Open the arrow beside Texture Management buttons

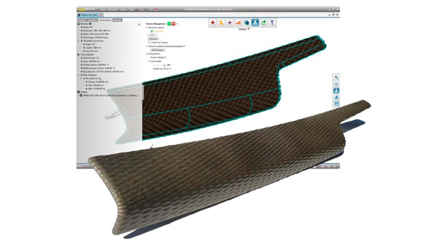[177, 24]
